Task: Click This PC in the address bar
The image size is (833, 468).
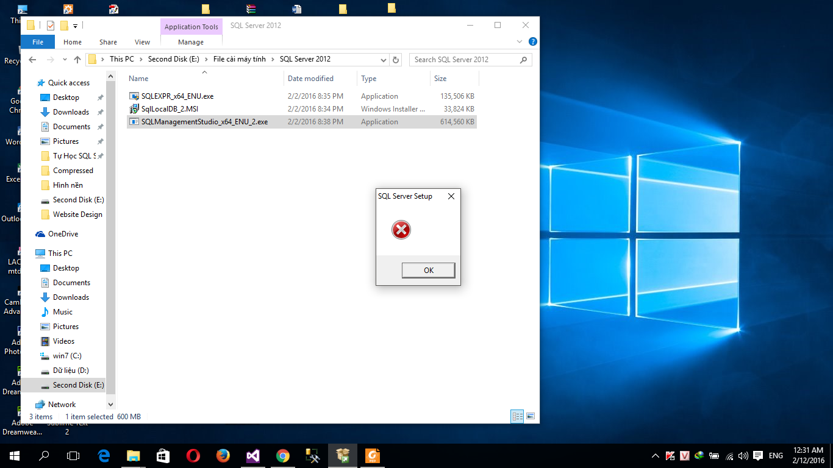Action: 121,59
